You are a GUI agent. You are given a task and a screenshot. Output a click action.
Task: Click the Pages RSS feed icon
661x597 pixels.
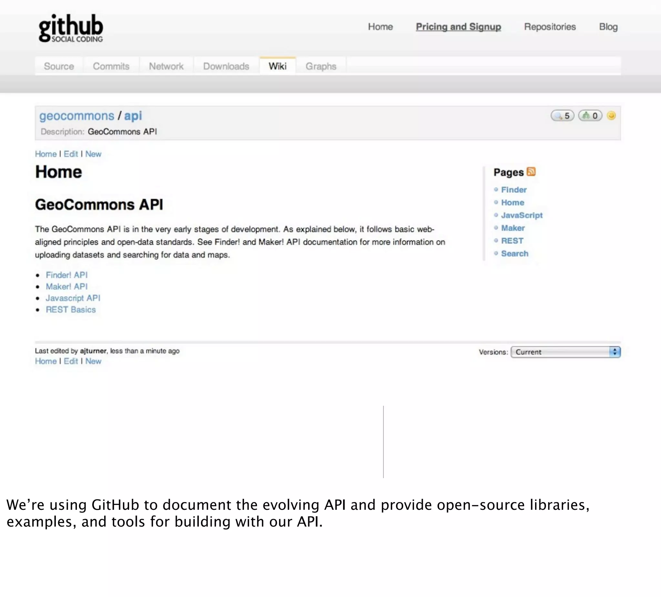[x=531, y=172]
